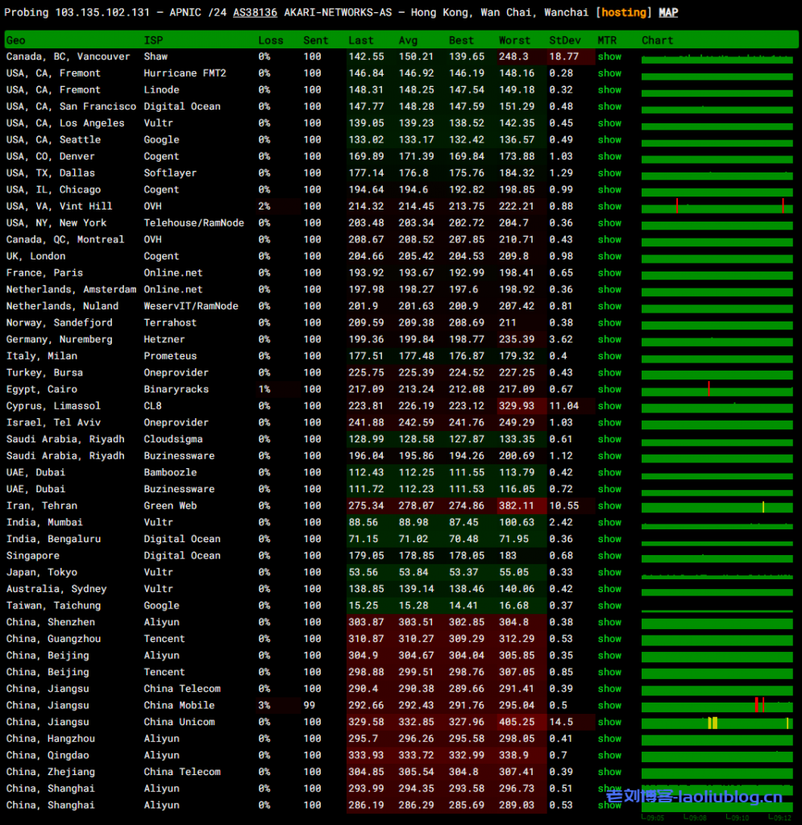Screen dimensions: 802x825
Task: Open the AS38136 link in header
Action: pyautogui.click(x=255, y=13)
